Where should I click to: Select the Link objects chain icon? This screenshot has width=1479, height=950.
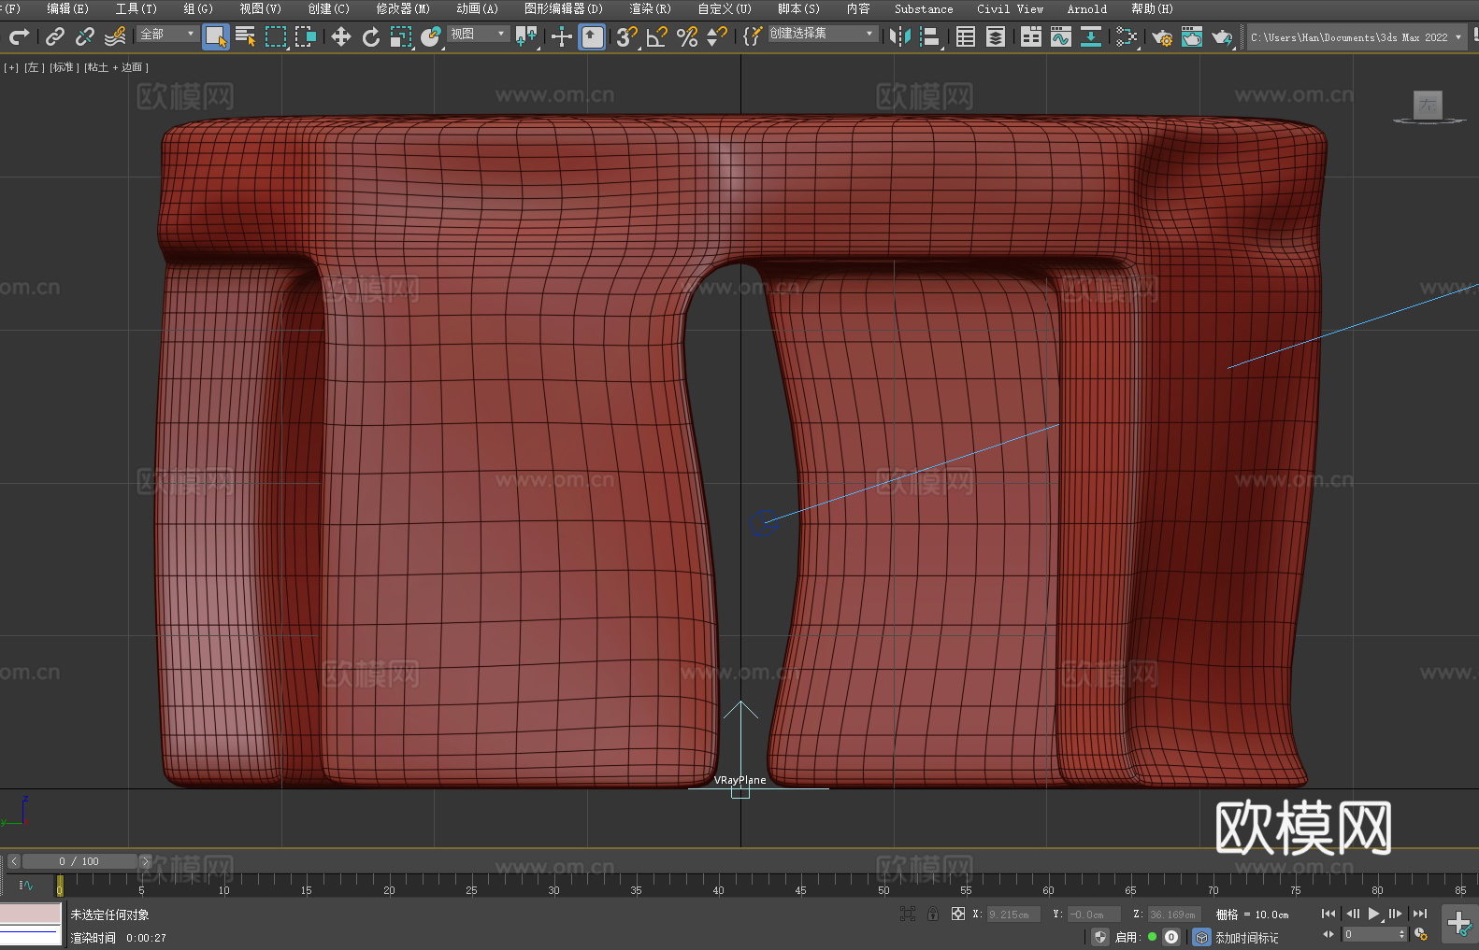[x=55, y=36]
